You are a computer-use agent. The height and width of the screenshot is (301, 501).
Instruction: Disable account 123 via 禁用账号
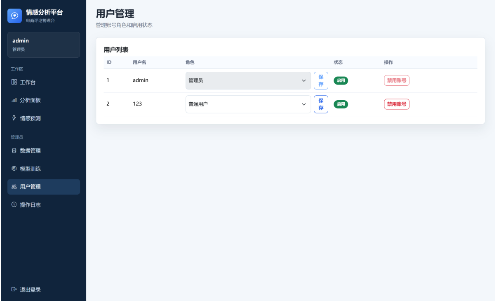tap(397, 104)
